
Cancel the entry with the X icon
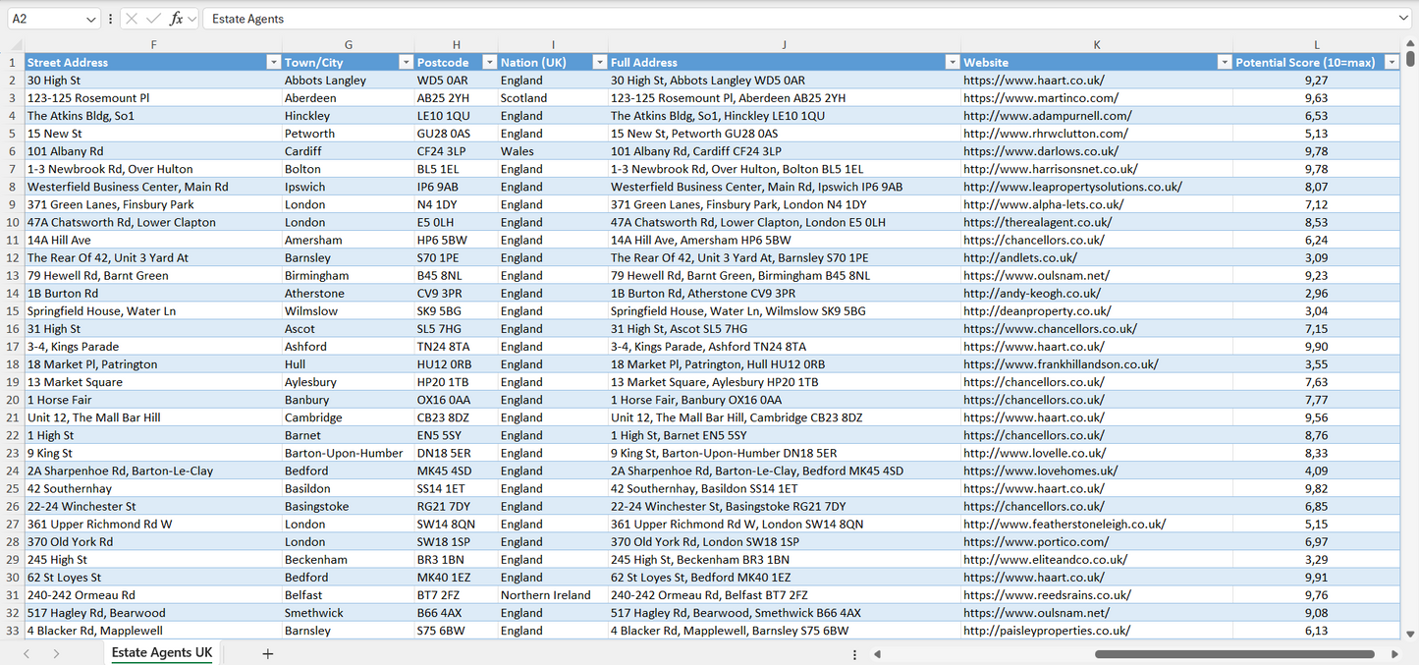tap(131, 18)
